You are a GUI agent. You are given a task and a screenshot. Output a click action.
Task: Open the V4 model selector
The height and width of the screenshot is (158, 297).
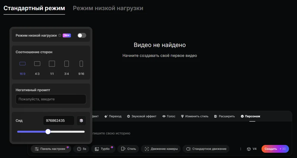(x=252, y=149)
